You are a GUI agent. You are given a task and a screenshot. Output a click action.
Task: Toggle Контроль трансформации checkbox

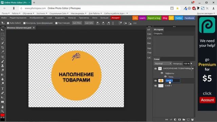click(x=24, y=23)
